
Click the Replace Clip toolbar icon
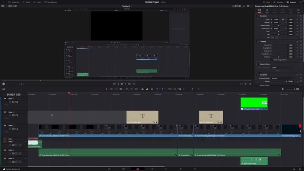point(136,89)
